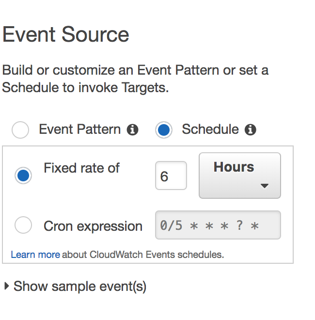Click the info icon beside Schedule
Screen dimensions: 315x320
click(x=251, y=129)
